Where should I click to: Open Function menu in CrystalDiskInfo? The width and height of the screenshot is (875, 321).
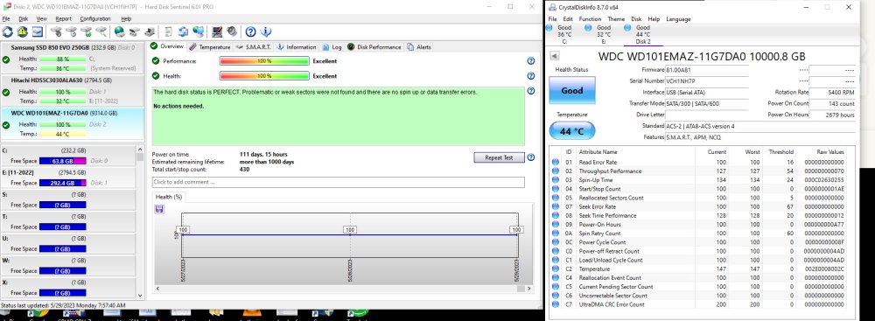[590, 19]
